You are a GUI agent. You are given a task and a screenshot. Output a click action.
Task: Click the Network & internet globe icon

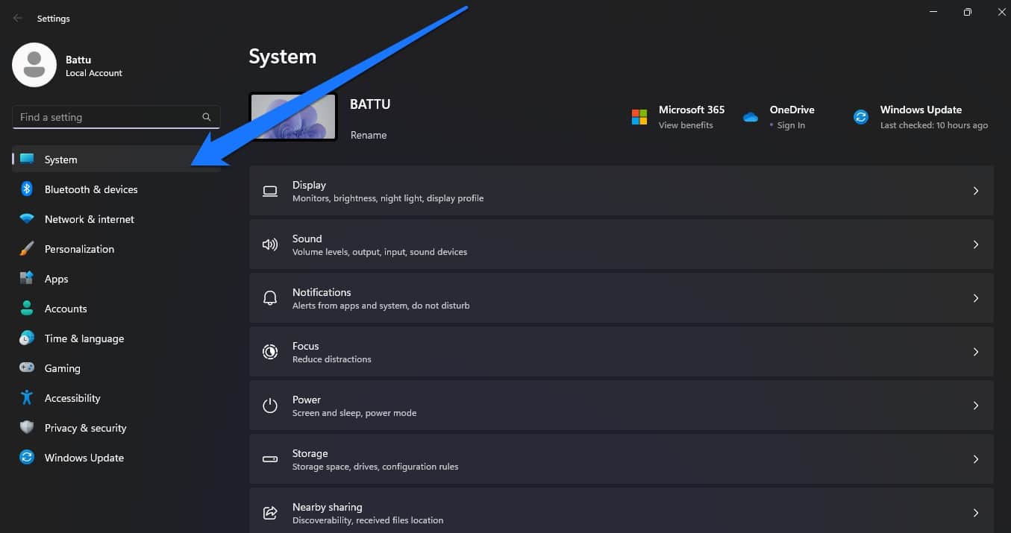pos(27,218)
